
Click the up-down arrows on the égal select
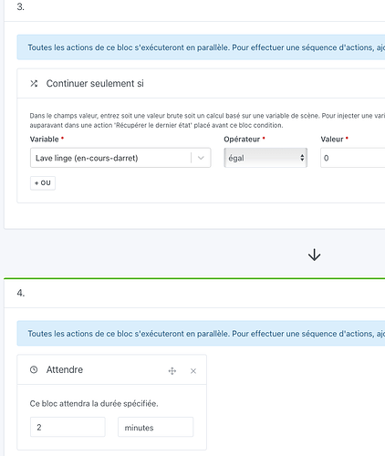[302, 158]
